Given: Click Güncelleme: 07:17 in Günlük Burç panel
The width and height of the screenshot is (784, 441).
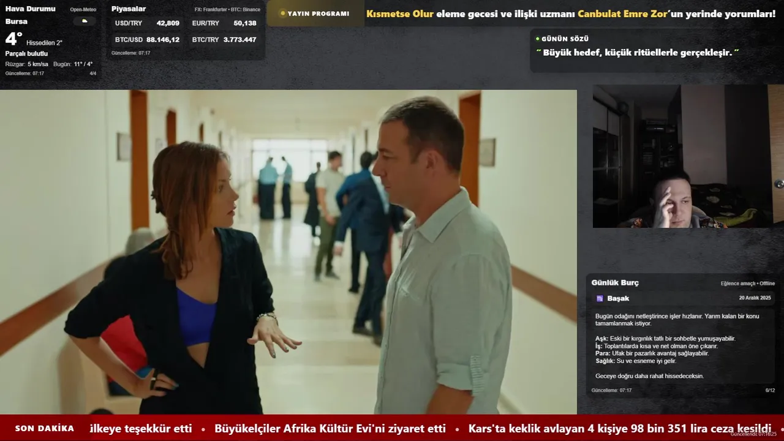Looking at the screenshot, I should click(611, 390).
